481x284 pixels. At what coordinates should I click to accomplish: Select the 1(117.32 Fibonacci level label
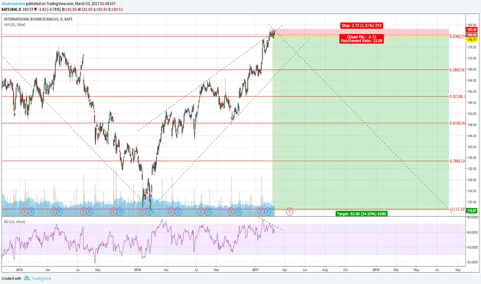pos(457,209)
